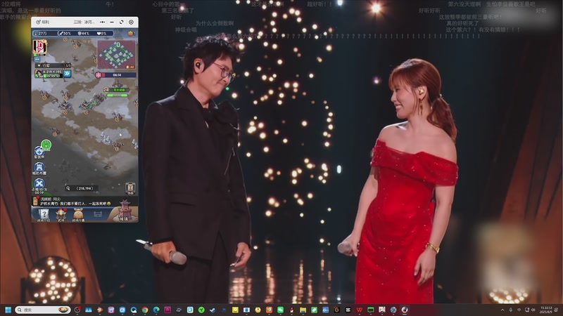Image resolution: width=563 pixels, height=316 pixels.
Task: Open the blue cross medical station button
Action: (x=39, y=152)
